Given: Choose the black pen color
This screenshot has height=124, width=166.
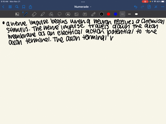Looking at the screenshot, I should tap(102, 14).
